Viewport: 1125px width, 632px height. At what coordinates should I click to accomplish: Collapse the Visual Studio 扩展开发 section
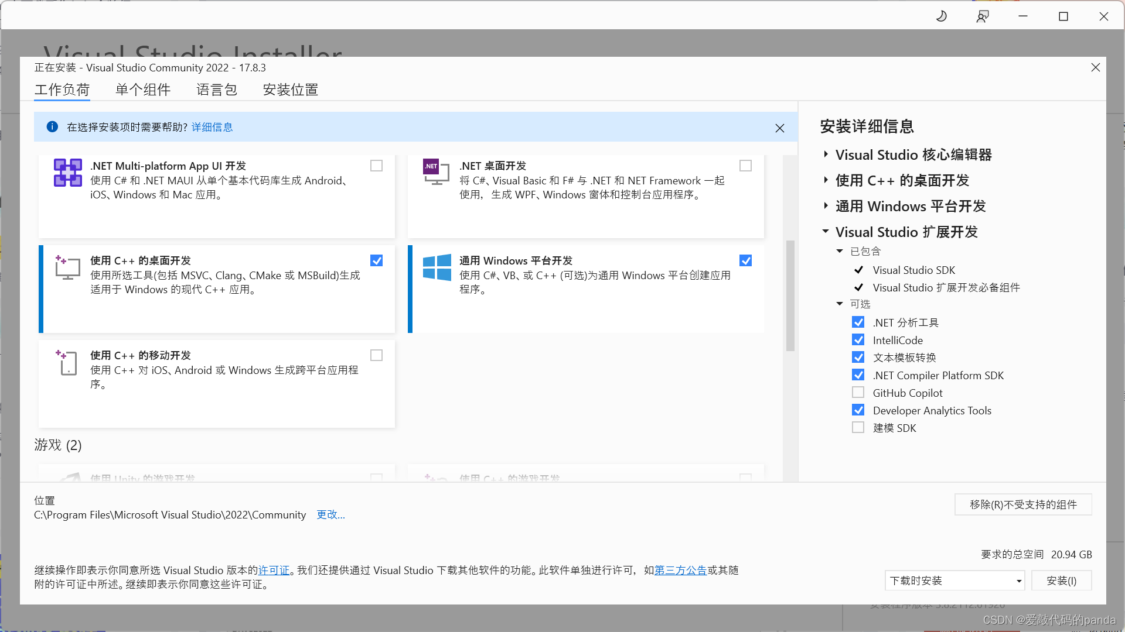826,231
